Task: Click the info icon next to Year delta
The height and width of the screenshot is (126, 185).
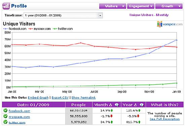Action: [x=142, y=105]
